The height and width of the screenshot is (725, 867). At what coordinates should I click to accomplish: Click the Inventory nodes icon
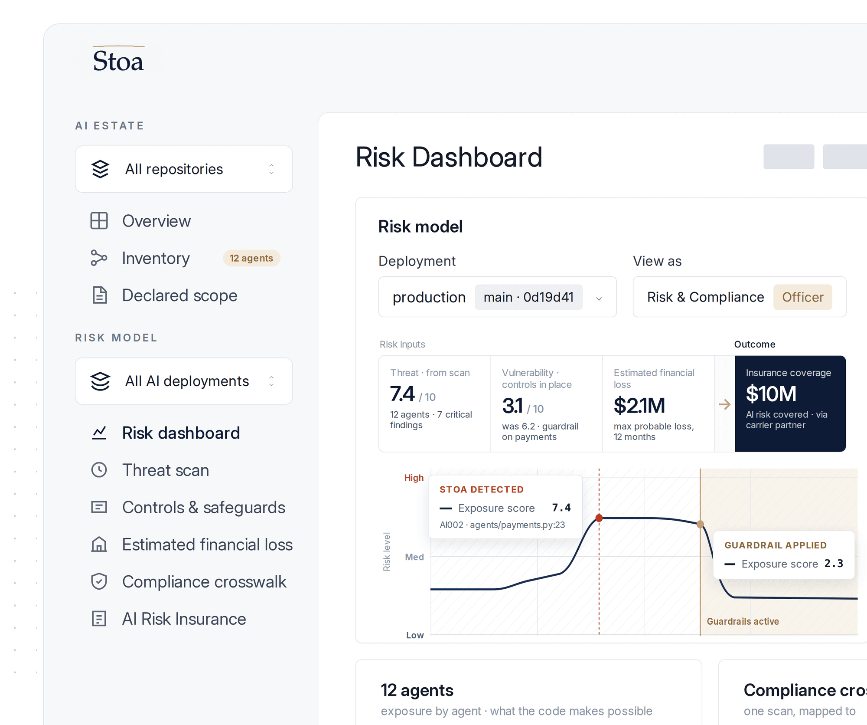click(99, 258)
